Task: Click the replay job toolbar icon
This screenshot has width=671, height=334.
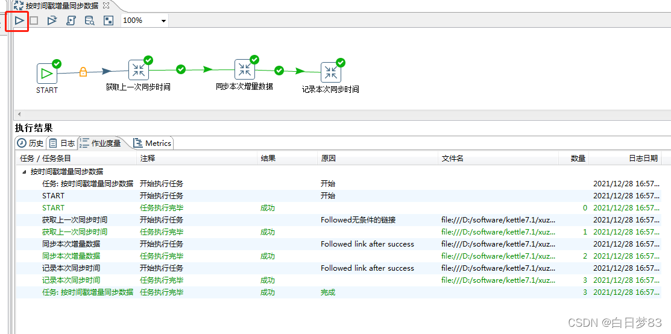Action: [x=52, y=20]
